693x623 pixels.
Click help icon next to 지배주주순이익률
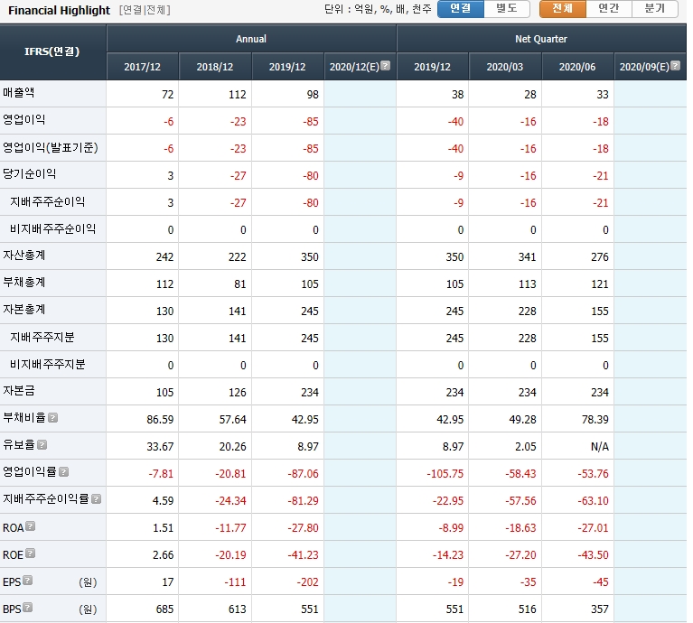[x=97, y=499]
